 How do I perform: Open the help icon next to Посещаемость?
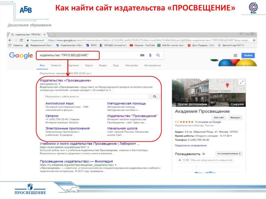[204, 154]
